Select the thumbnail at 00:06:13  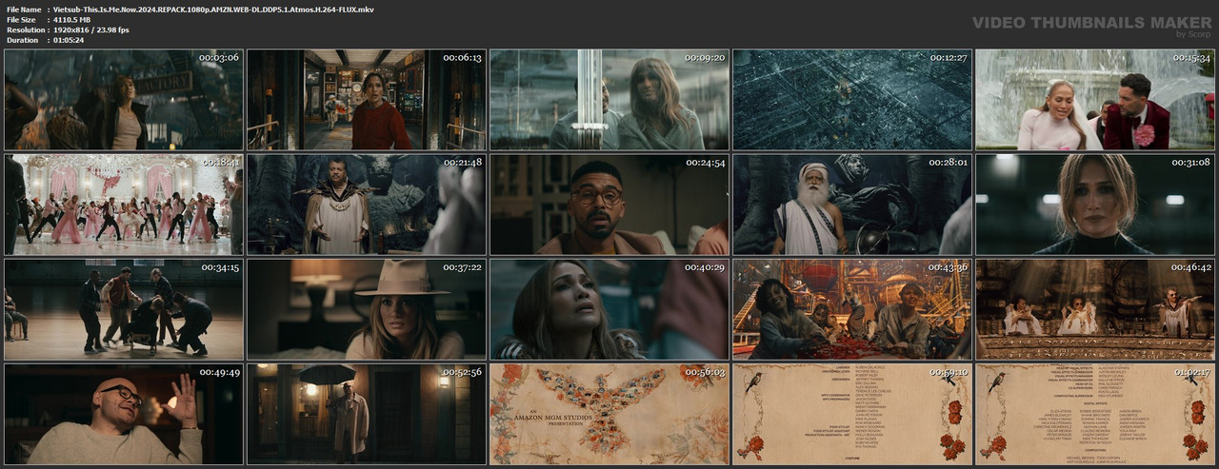tap(367, 100)
